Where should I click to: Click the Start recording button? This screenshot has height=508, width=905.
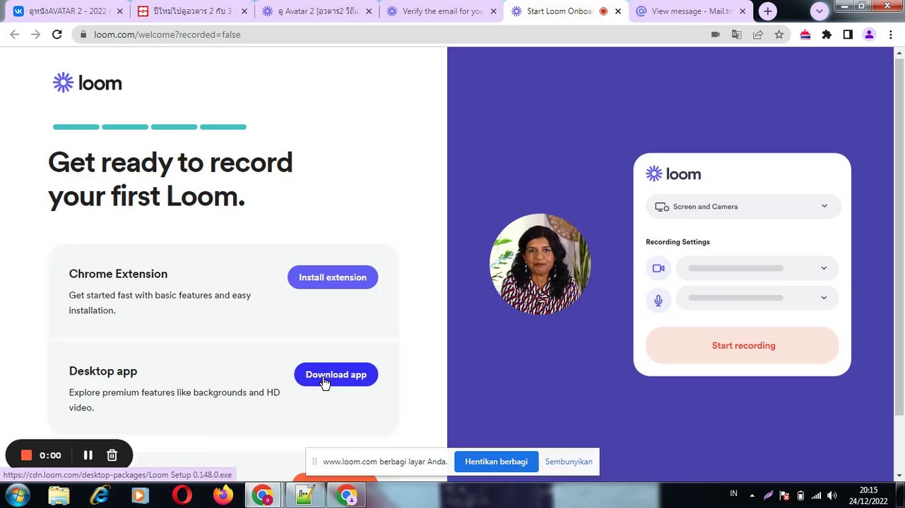[743, 346]
